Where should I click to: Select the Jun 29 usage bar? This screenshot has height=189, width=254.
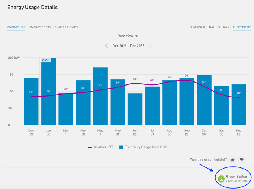tap(135, 109)
